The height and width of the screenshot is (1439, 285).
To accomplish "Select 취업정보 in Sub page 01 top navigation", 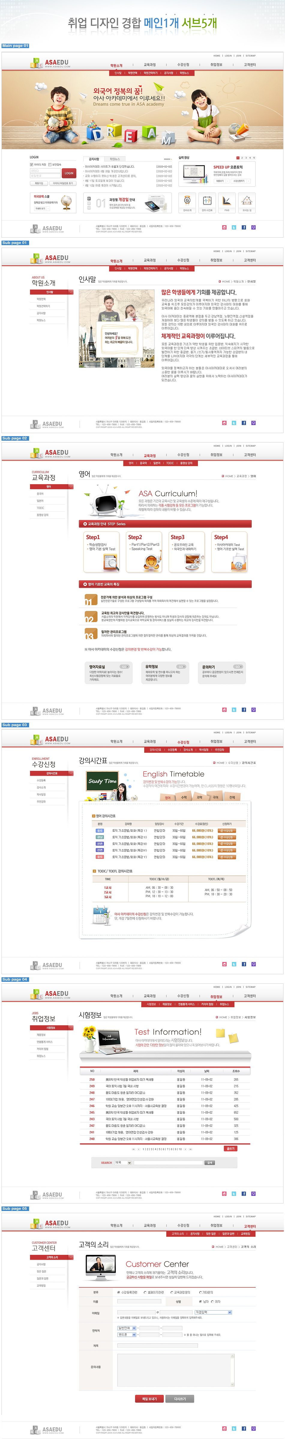I will (x=217, y=260).
